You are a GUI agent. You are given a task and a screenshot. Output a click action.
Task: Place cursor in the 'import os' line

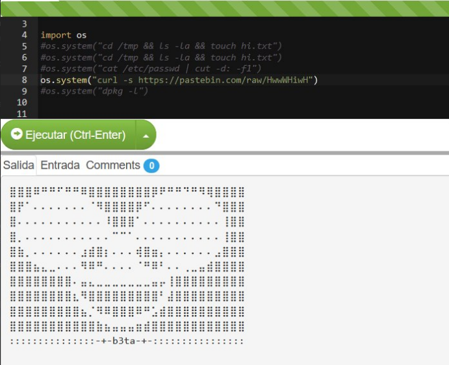pyautogui.click(x=64, y=35)
